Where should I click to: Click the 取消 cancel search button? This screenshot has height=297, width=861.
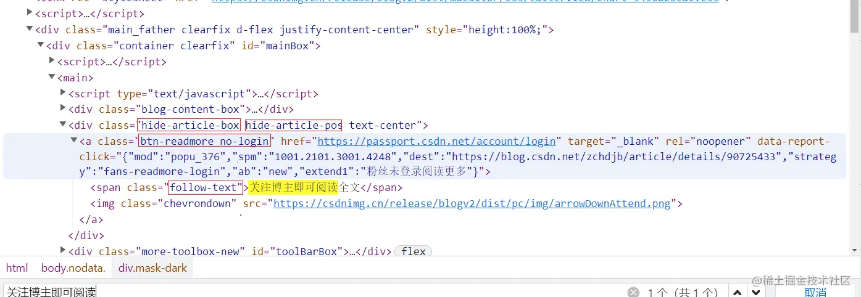[815, 292]
